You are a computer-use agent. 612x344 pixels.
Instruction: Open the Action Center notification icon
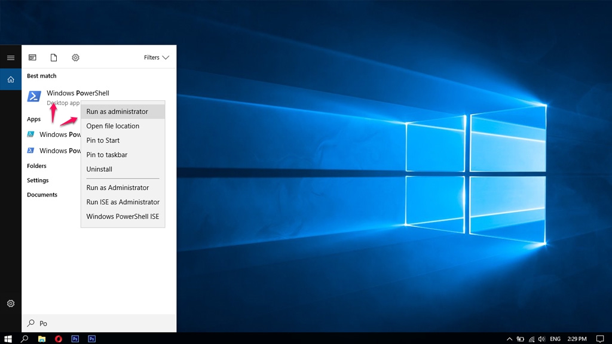[600, 339]
